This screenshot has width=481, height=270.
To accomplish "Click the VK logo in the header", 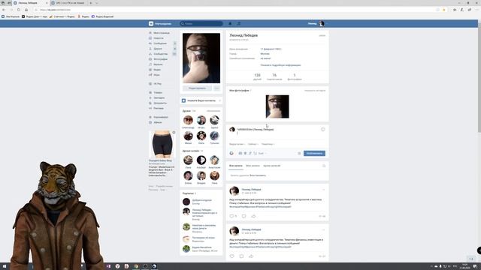I will pyautogui.click(x=151, y=23).
